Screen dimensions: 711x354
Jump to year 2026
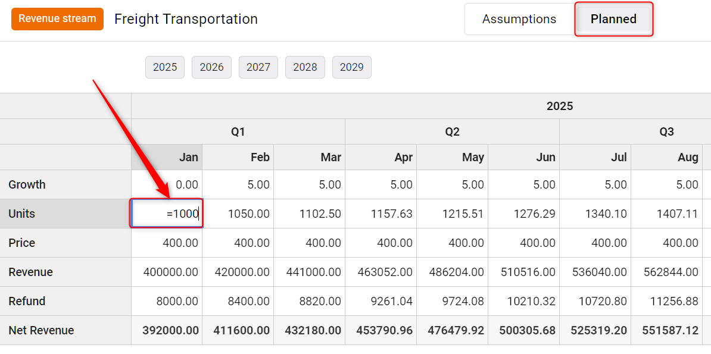coord(211,67)
